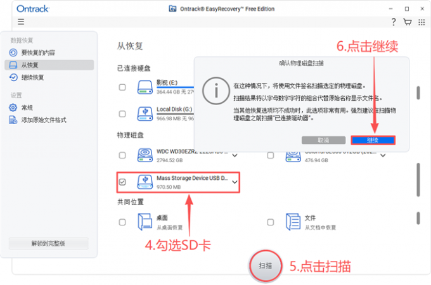Minimize the EasyRecovery window
The image size is (431, 285).
pos(390,9)
